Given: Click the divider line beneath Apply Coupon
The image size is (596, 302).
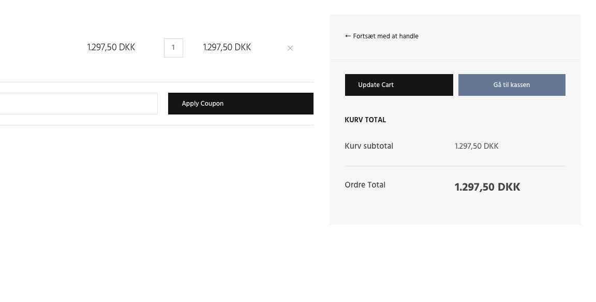Looking at the screenshot, I should (x=155, y=125).
